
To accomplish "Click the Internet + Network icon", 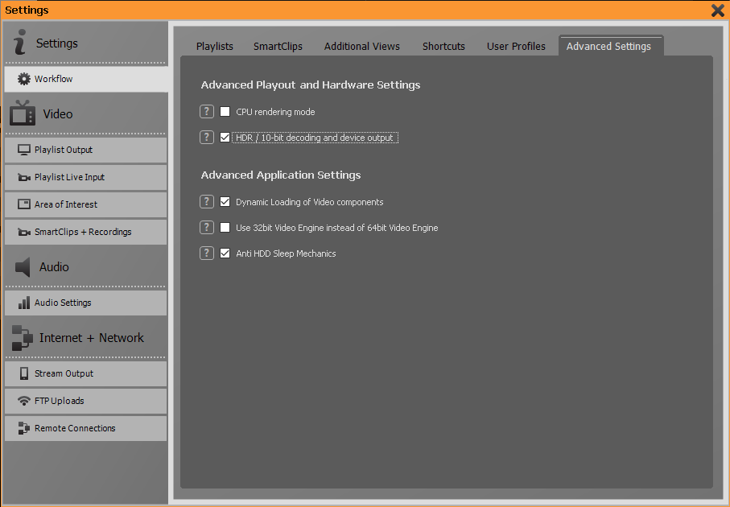I will [22, 337].
